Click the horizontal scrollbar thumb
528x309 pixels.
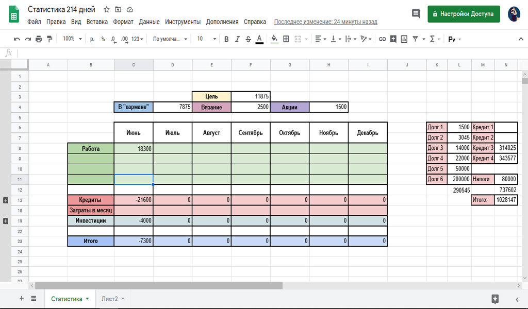[x=159, y=285]
